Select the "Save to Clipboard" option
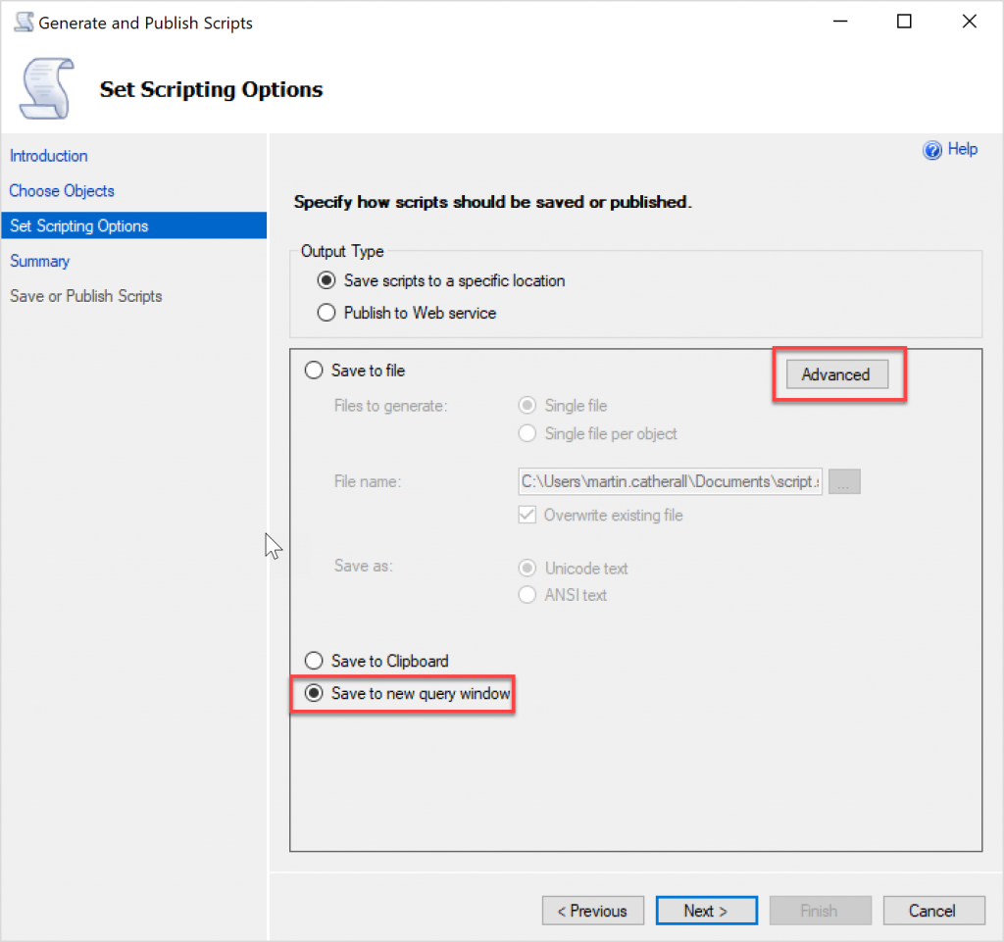The width and height of the screenshot is (1004, 942). click(x=314, y=661)
